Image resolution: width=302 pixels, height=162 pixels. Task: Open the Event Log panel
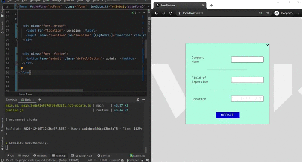click(137, 156)
